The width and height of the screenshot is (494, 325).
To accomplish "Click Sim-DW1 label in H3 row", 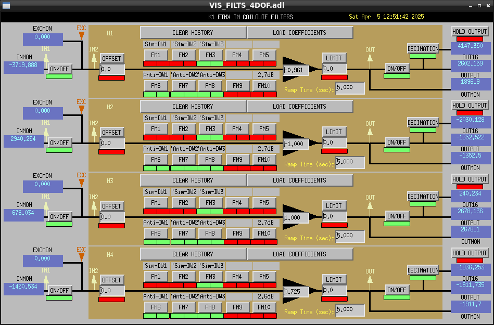I will 156,191.
